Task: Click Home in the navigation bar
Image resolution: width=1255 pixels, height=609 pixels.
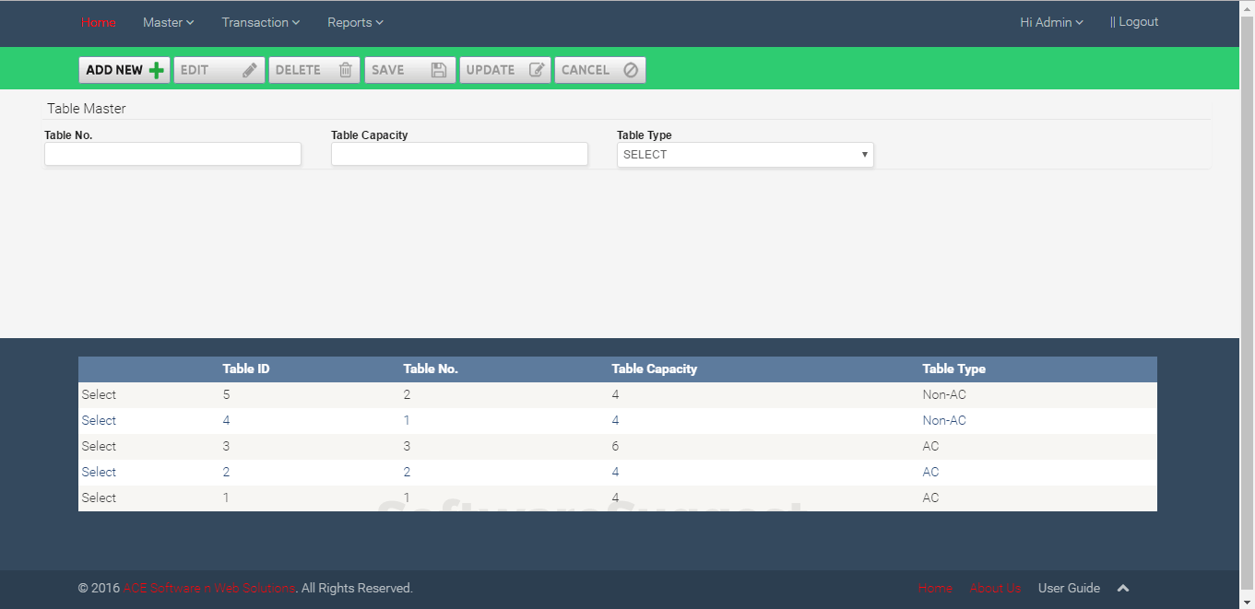Action: click(x=99, y=22)
